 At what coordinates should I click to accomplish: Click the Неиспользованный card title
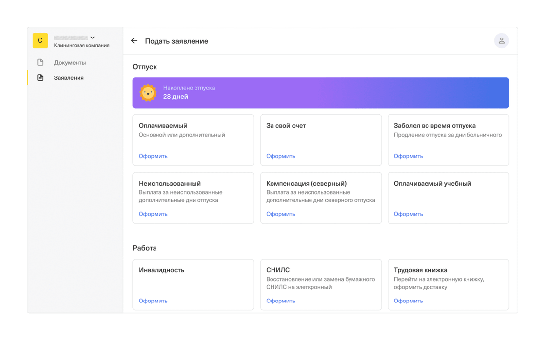tap(170, 184)
